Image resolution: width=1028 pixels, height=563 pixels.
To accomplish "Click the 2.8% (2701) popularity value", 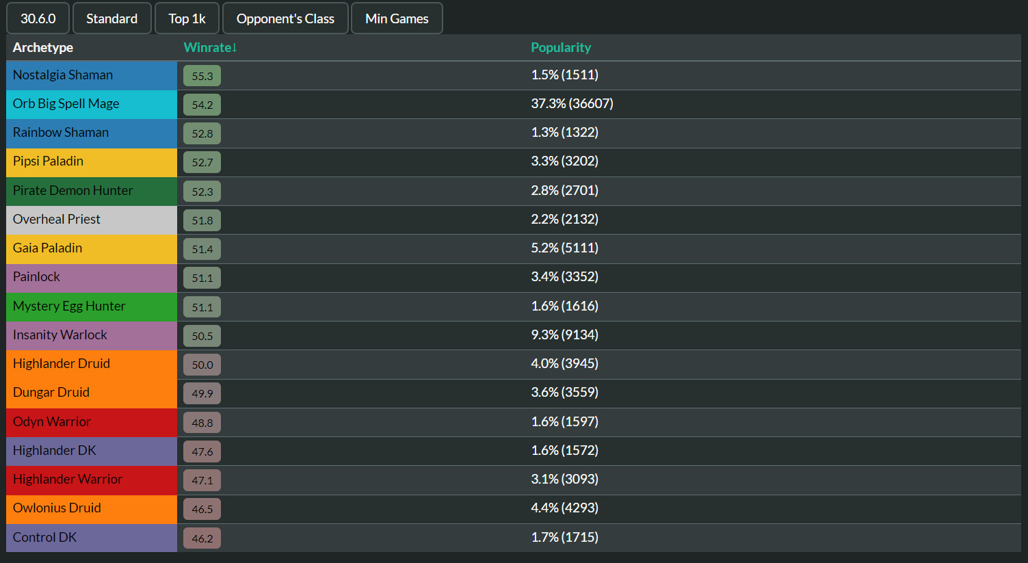I will [565, 190].
